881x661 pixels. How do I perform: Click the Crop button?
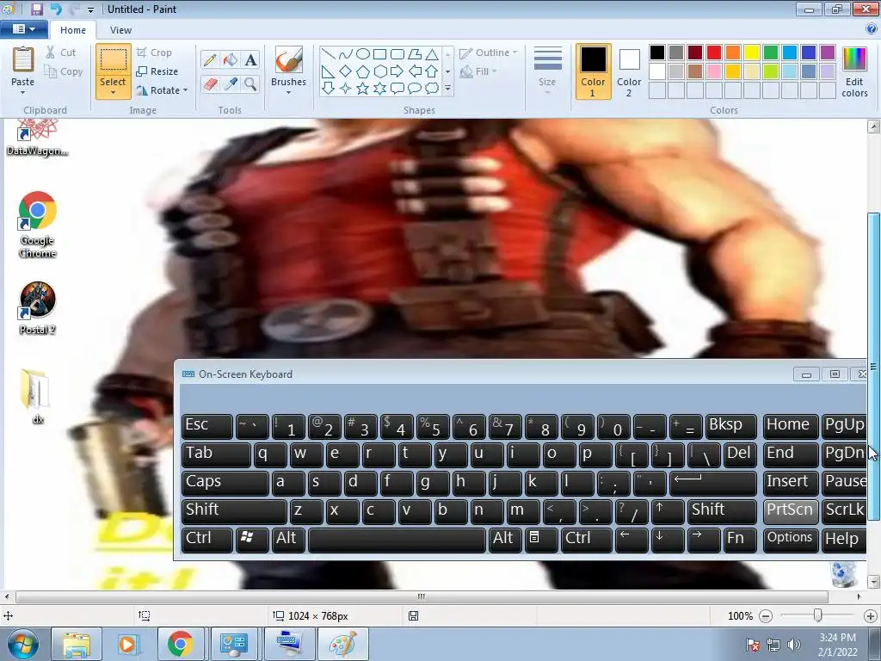click(x=154, y=53)
